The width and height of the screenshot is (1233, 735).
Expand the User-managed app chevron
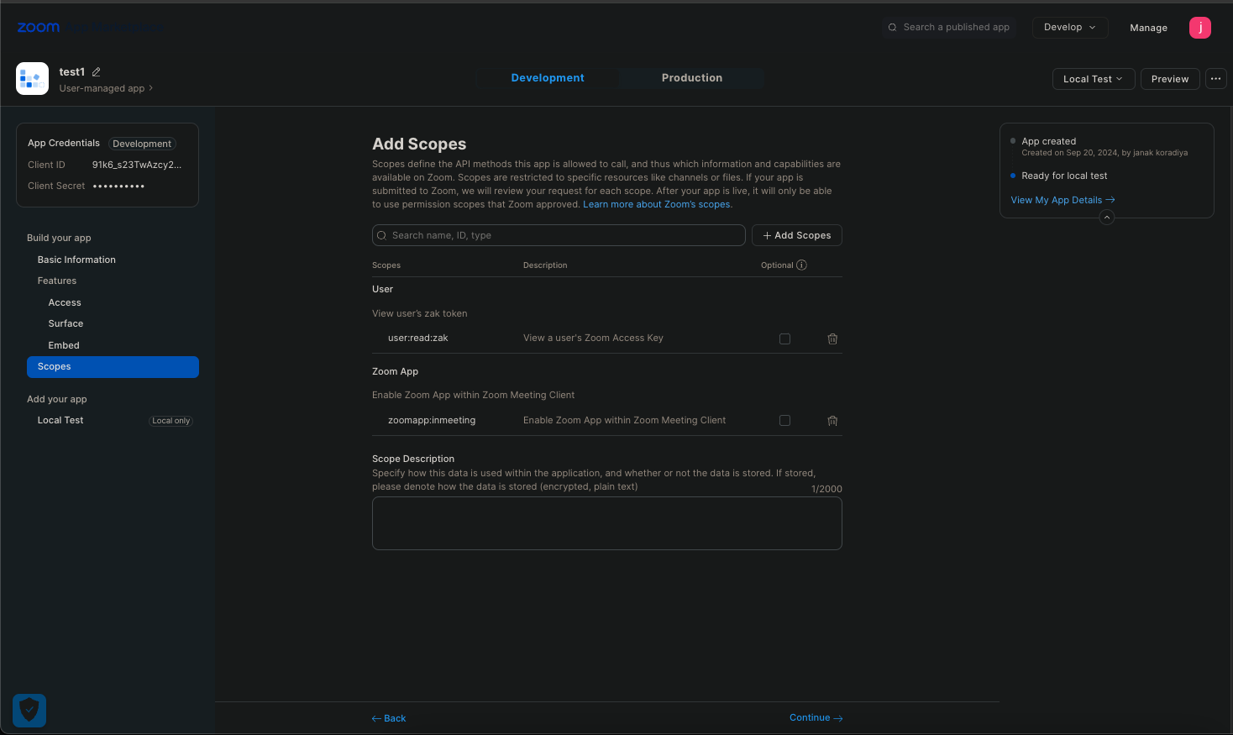[150, 88]
